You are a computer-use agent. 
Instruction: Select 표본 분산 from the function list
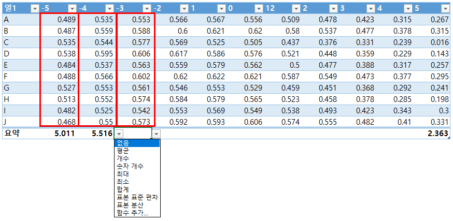pyautogui.click(x=137, y=205)
